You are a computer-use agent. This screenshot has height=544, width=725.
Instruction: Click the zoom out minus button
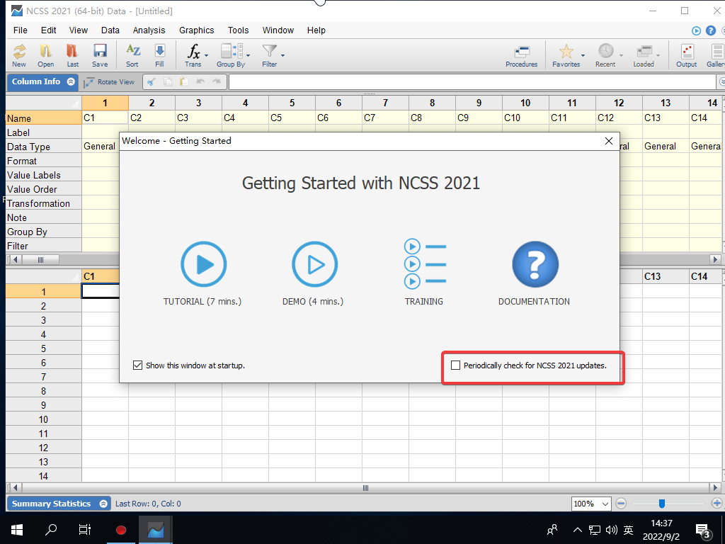(x=622, y=504)
